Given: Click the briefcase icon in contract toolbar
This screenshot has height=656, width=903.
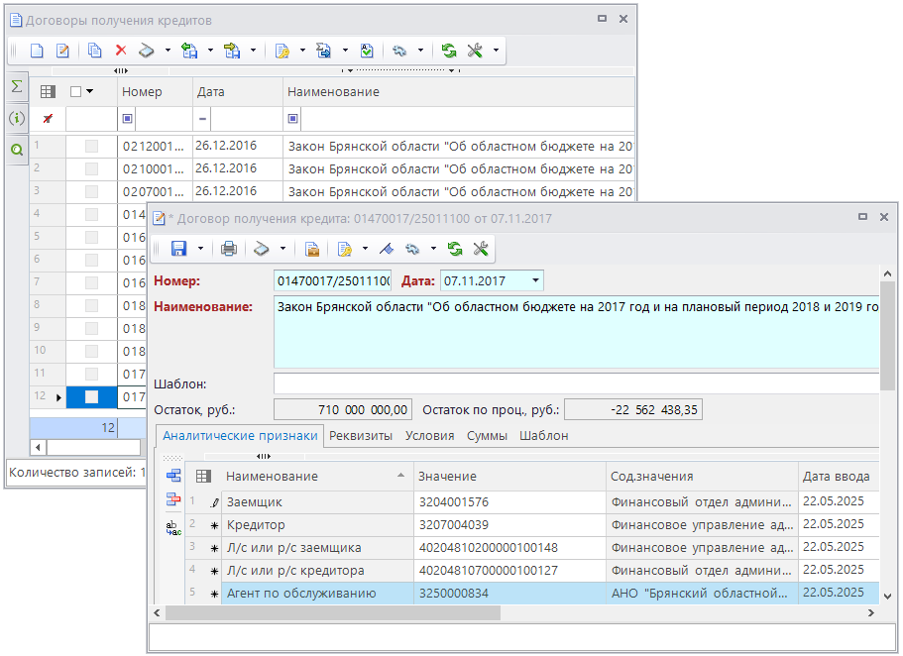Looking at the screenshot, I should point(311,249).
